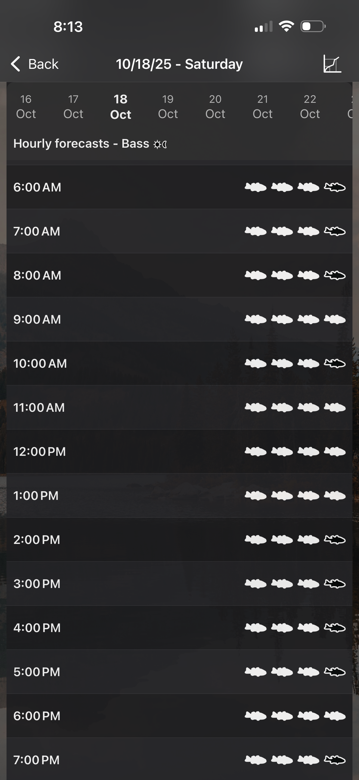The image size is (359, 780).
Task: Choose the 22 Oct date tab
Action: 310,106
